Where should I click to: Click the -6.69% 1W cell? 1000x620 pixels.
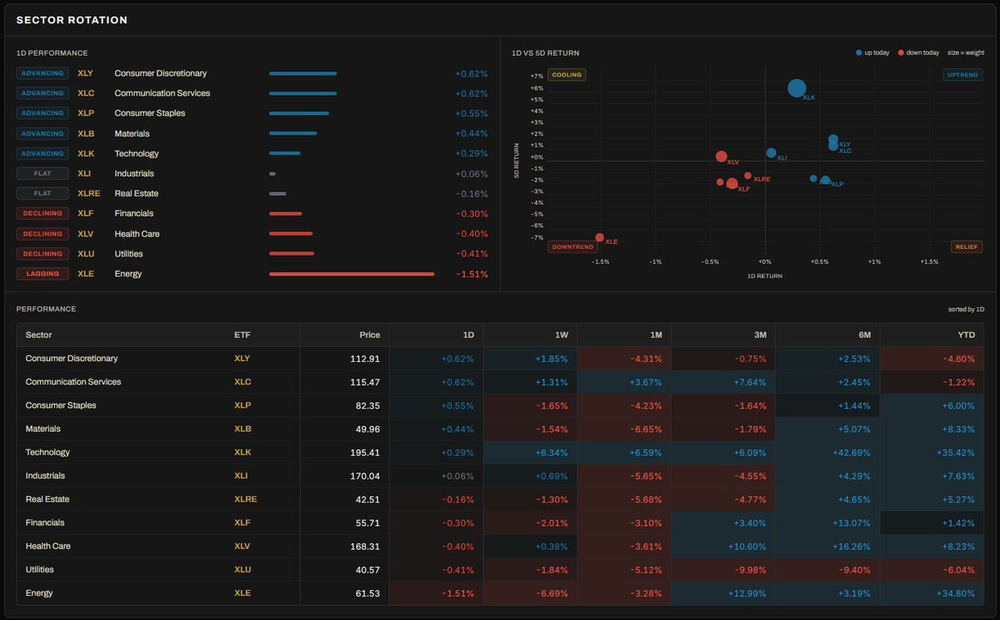[x=530, y=593]
